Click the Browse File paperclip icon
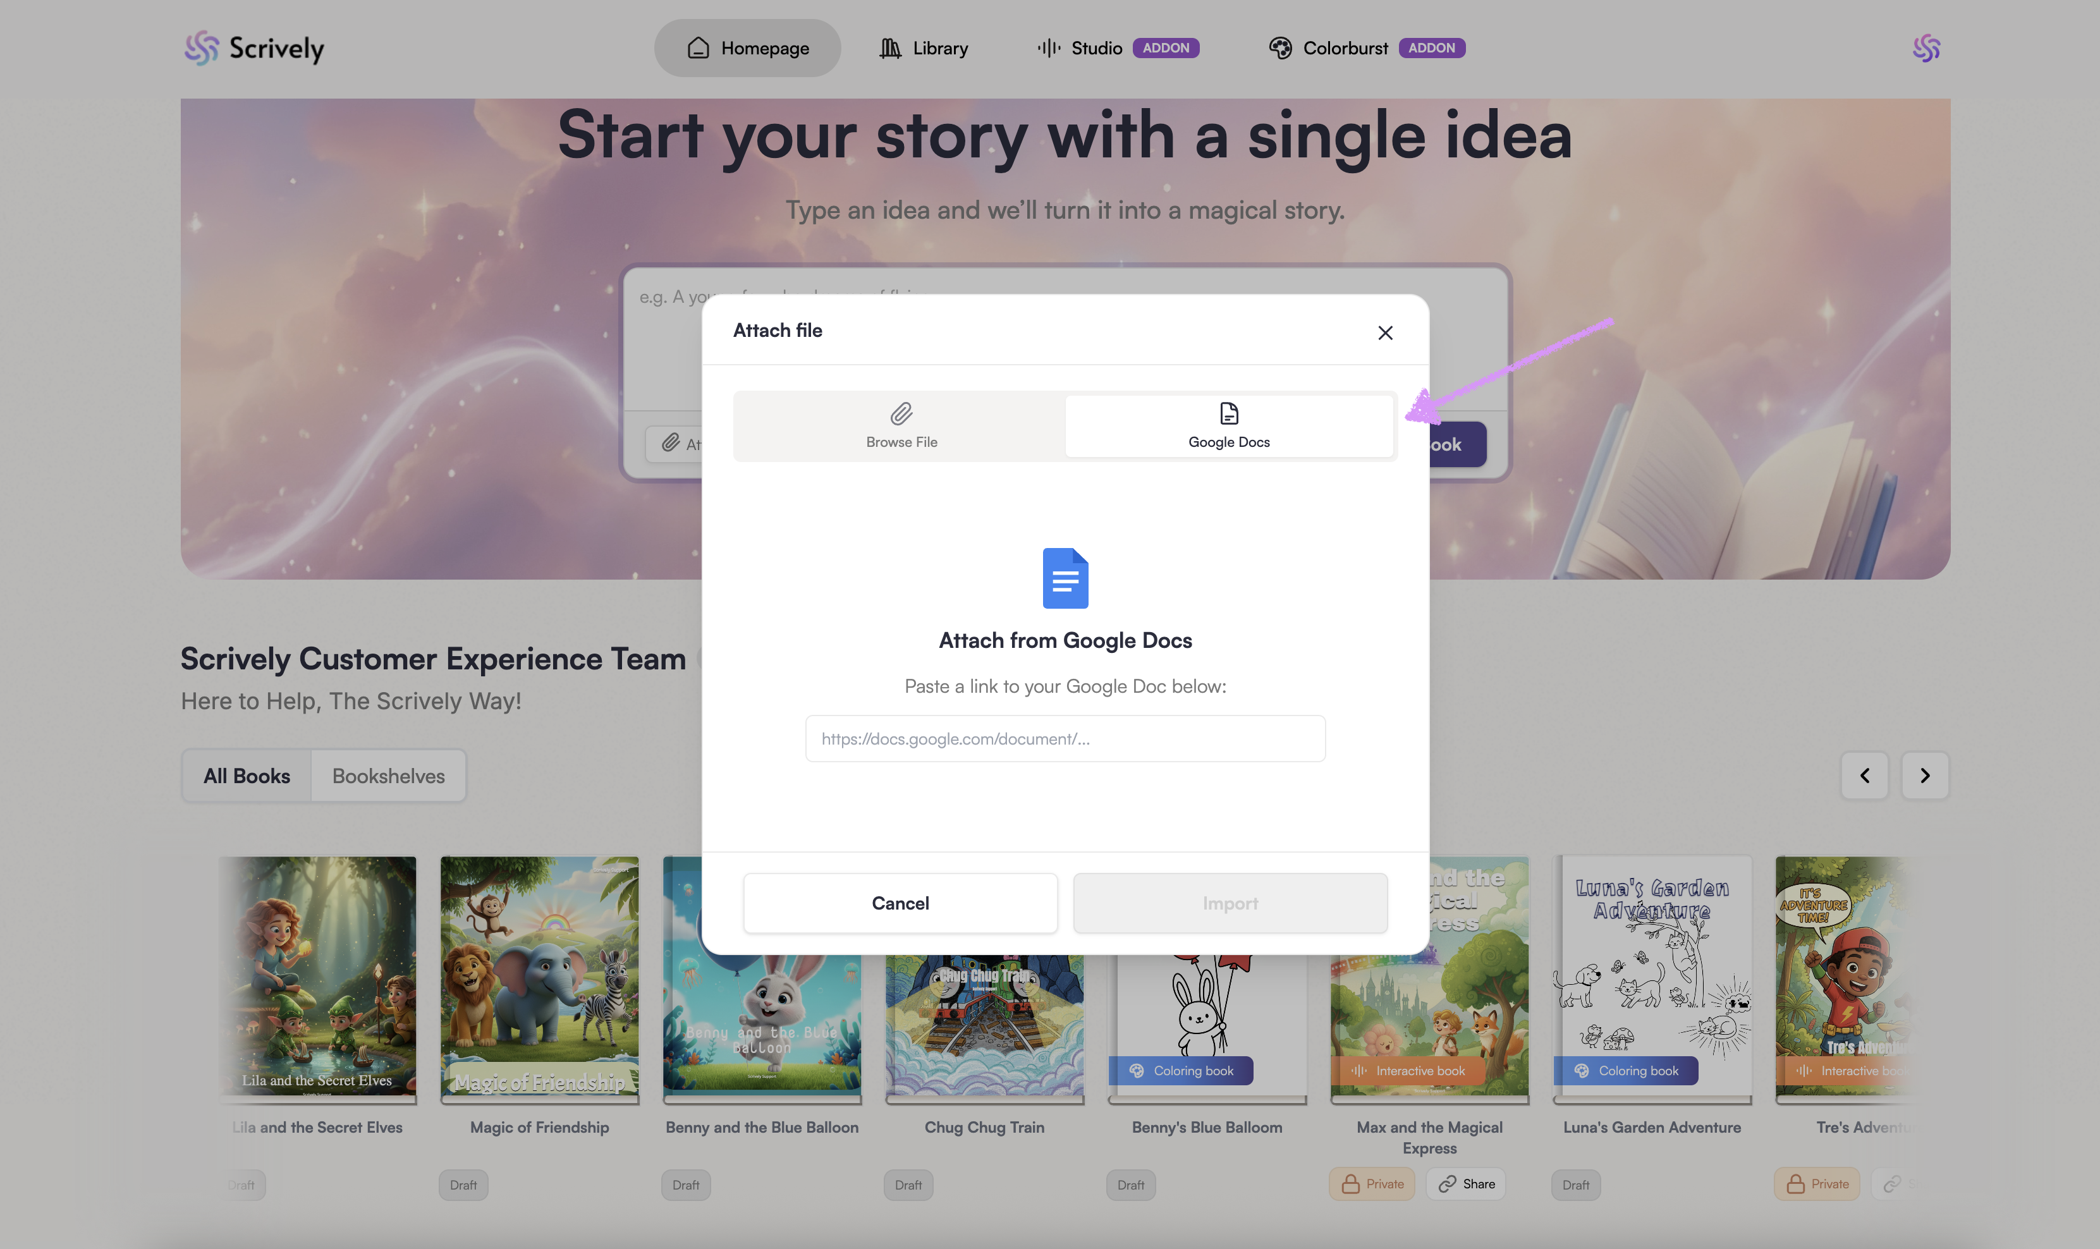Image resolution: width=2100 pixels, height=1249 pixels. point(901,414)
